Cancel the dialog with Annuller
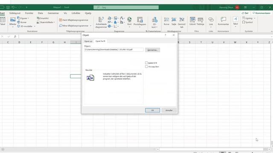This screenshot has height=153, width=273. (x=169, y=110)
